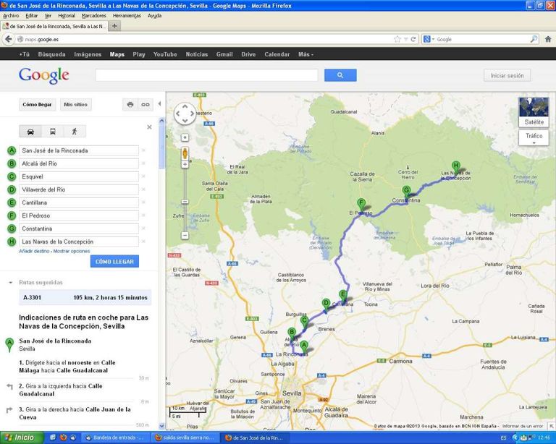Screen dimensions: 556x444
Task: Choose walking directions icon
Action: (74, 132)
